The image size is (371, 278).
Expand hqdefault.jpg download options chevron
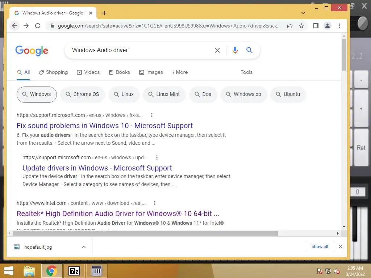tap(84, 247)
